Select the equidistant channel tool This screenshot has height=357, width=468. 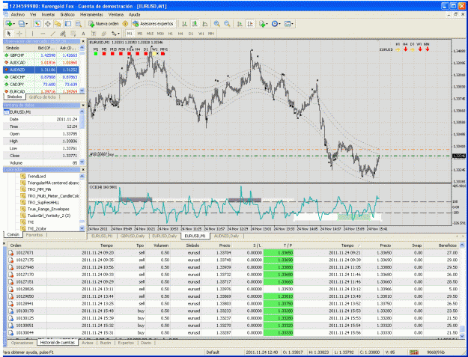63,34
